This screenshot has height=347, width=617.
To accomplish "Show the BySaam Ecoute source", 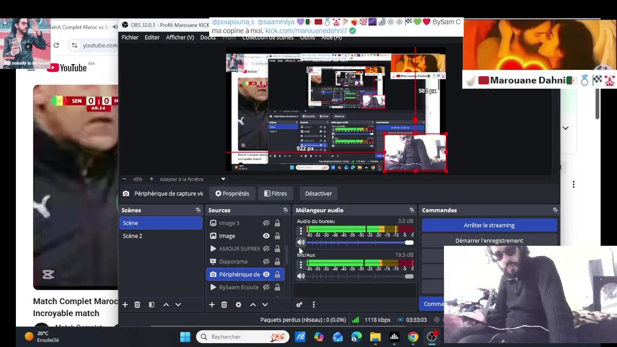I will click(x=266, y=287).
